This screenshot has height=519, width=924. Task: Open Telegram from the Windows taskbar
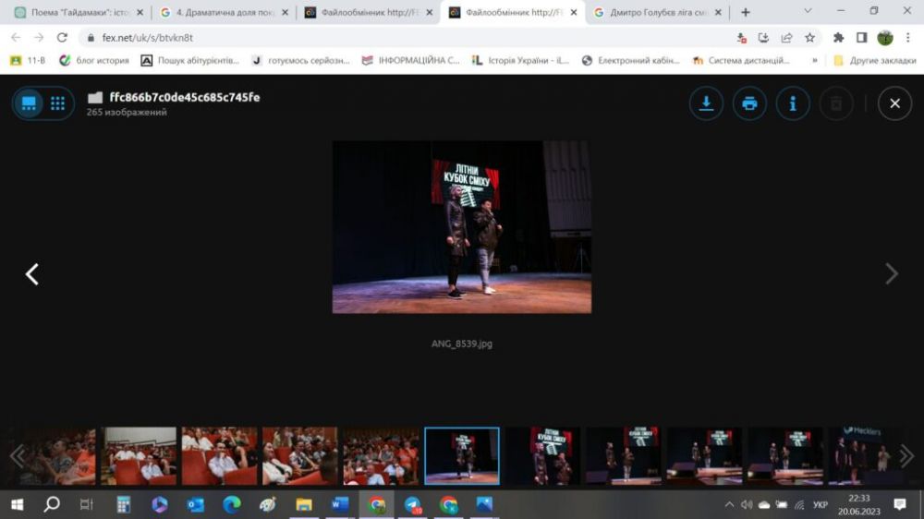(x=413, y=505)
